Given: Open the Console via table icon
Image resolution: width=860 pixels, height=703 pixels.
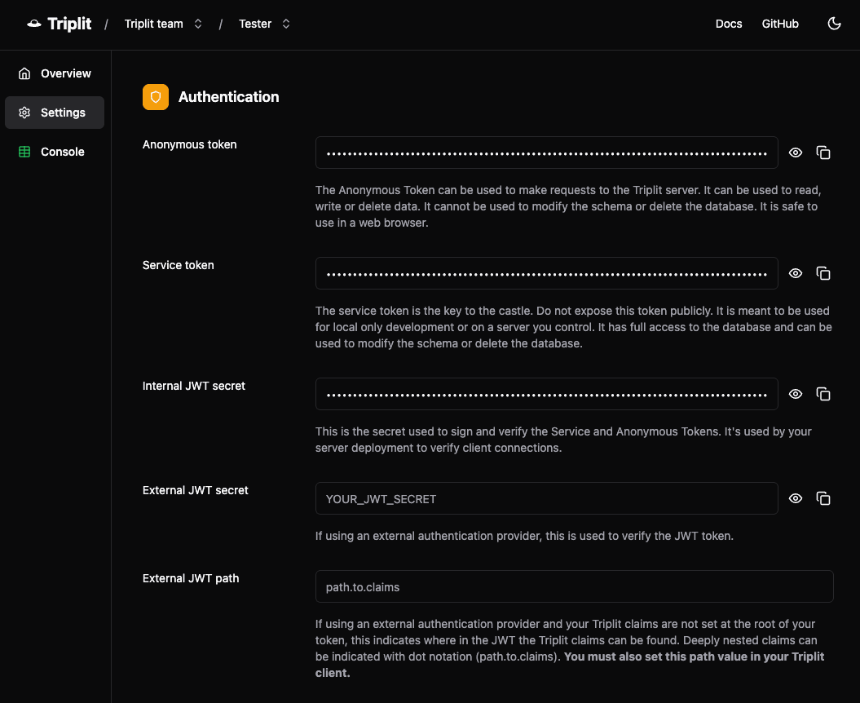Looking at the screenshot, I should (x=24, y=151).
